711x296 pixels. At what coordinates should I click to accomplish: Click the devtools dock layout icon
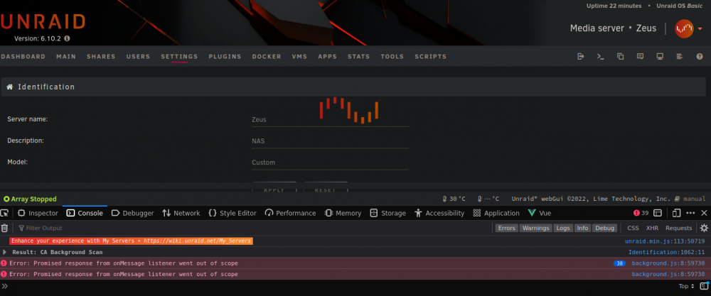(658, 213)
